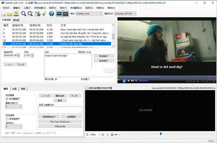Select subtitle row 9 'Du skal da ikke arbejde'
This screenshot has width=217, height=143.
click(x=57, y=37)
